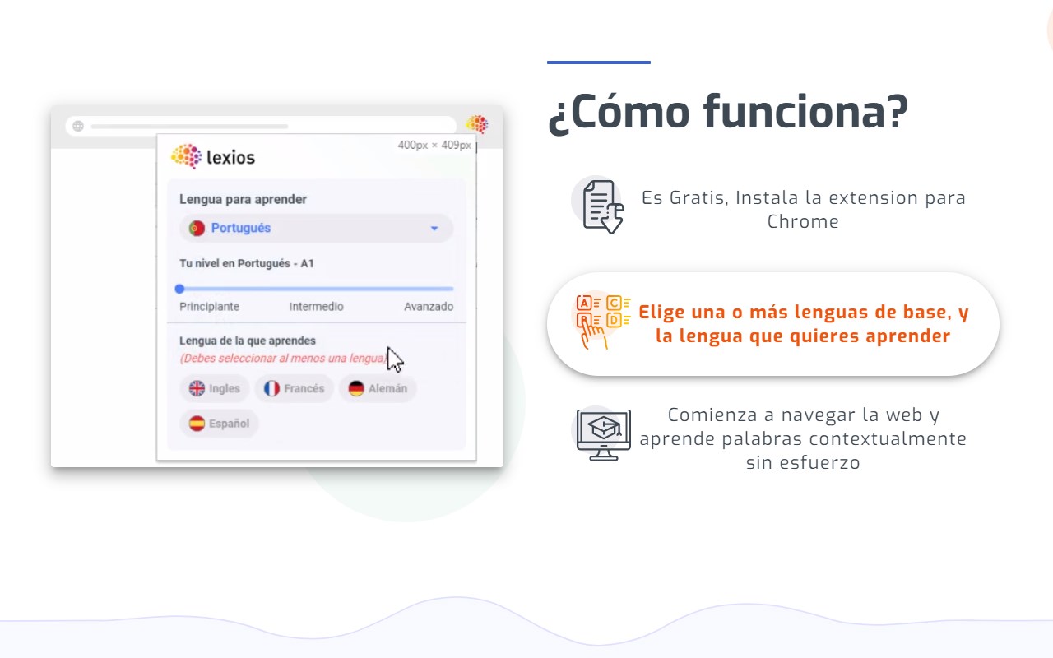This screenshot has width=1053, height=658.
Task: Click the German flag on Alemán chip
Action: pos(356,388)
